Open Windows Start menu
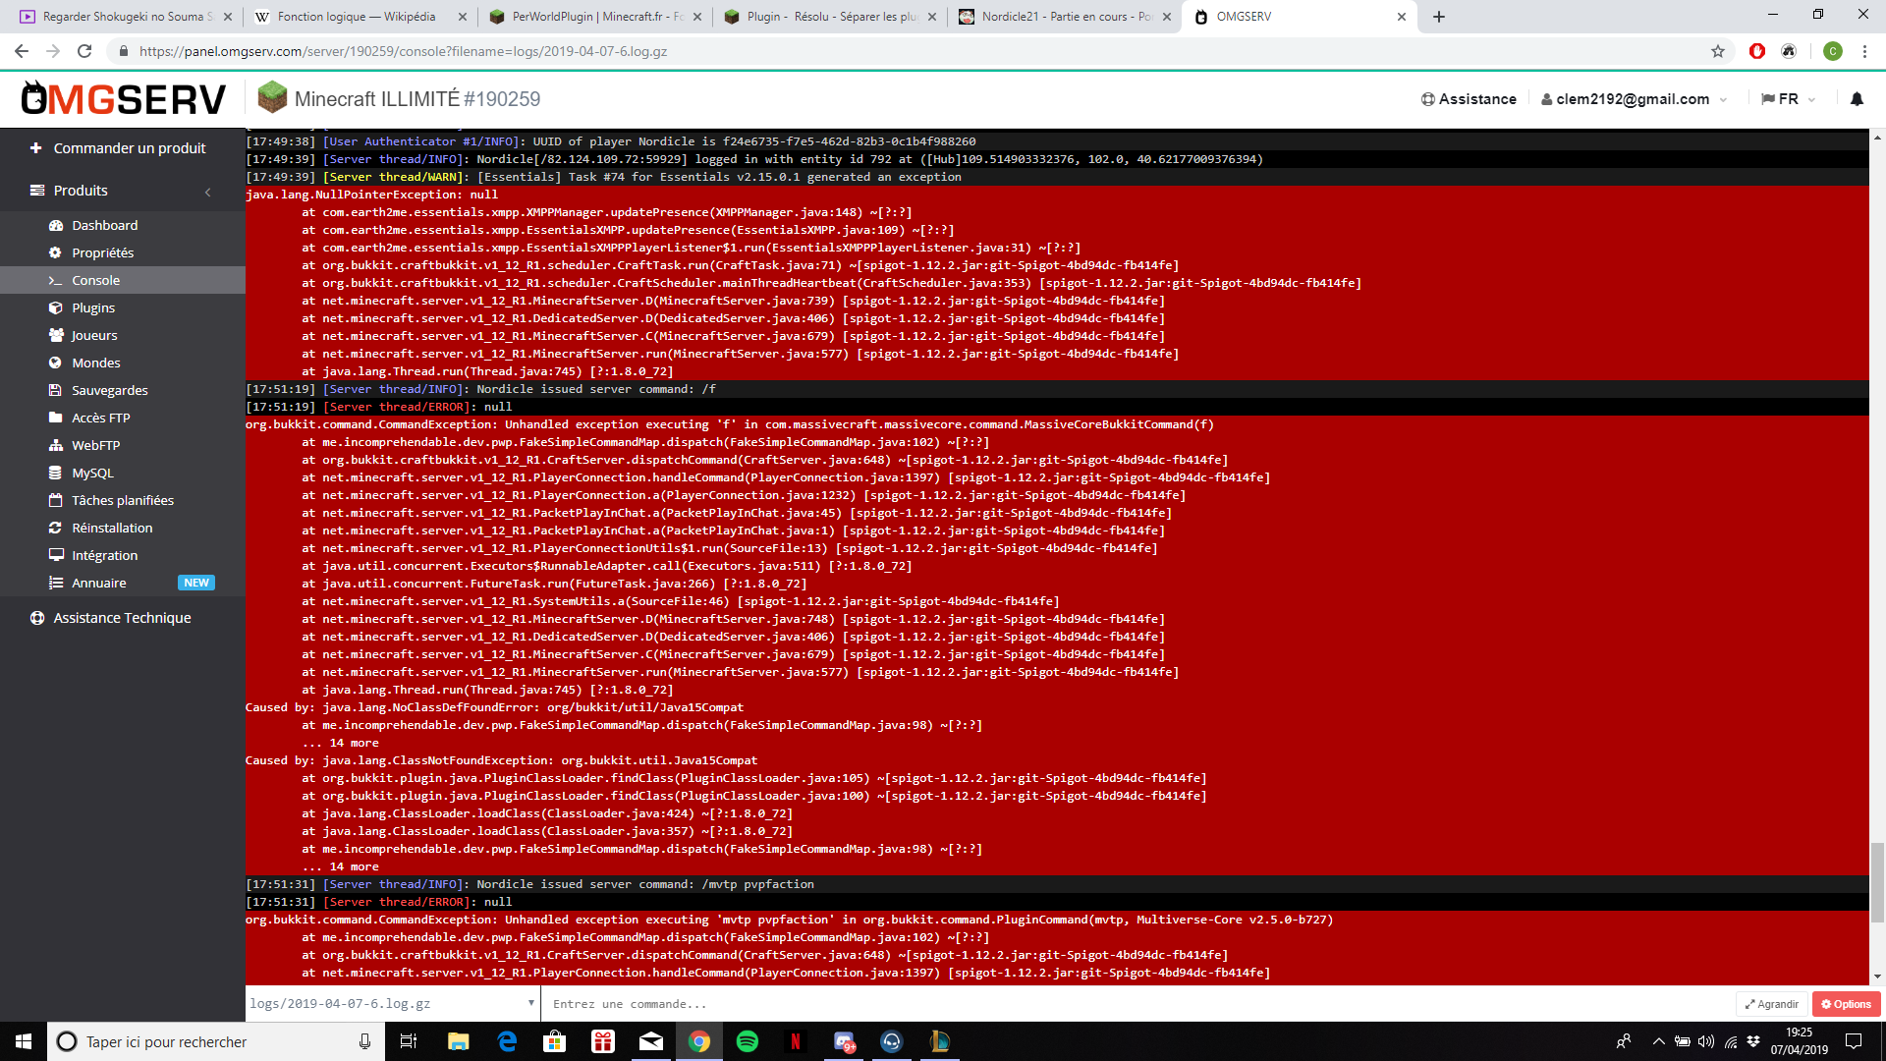Image resolution: width=1886 pixels, height=1061 pixels. (x=24, y=1041)
